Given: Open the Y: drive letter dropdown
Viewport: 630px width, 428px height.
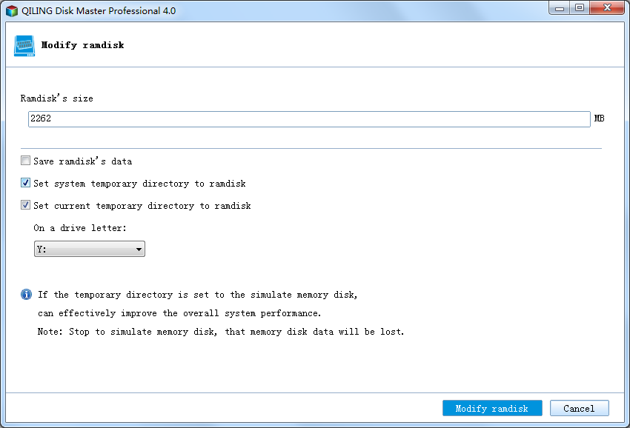Looking at the screenshot, I should pyautogui.click(x=90, y=249).
